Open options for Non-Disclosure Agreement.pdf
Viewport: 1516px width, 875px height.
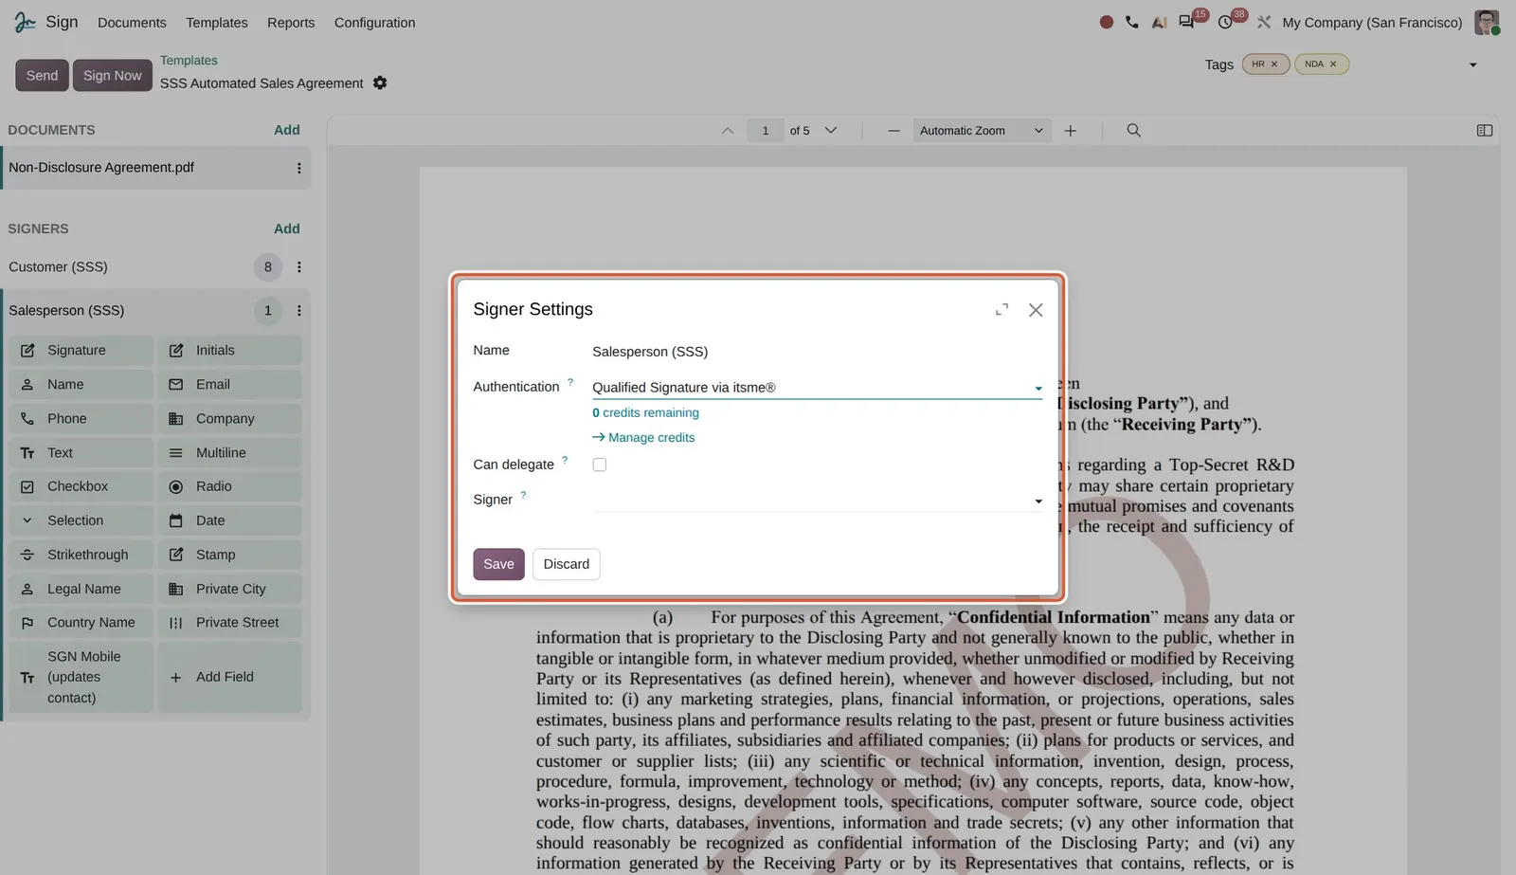pos(299,168)
